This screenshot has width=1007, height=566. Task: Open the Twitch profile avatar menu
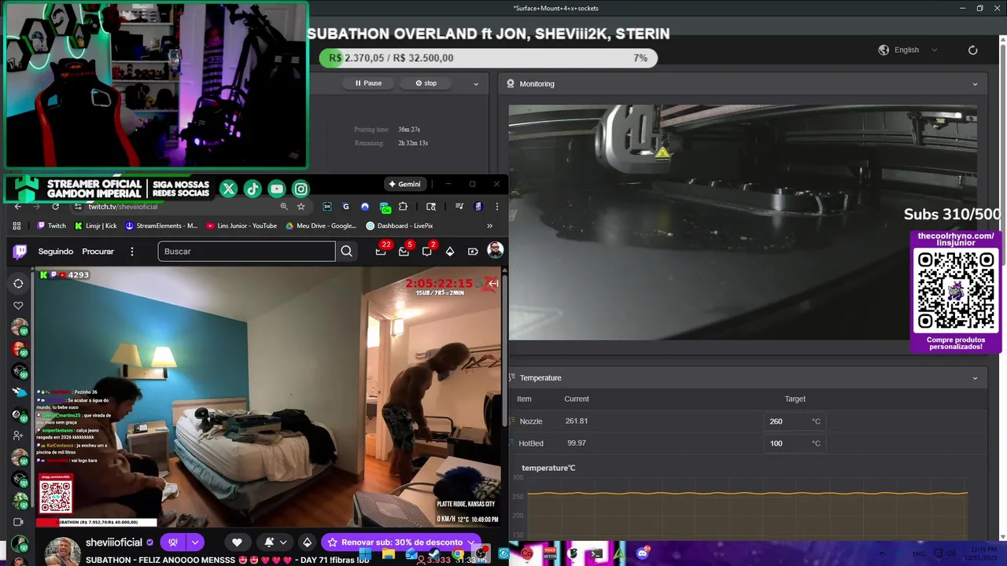pos(495,251)
